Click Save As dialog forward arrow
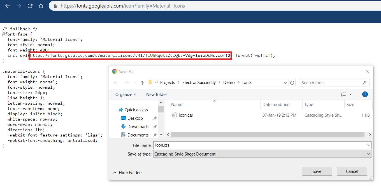The height and width of the screenshot is (186, 381). pyautogui.click(x=127, y=83)
